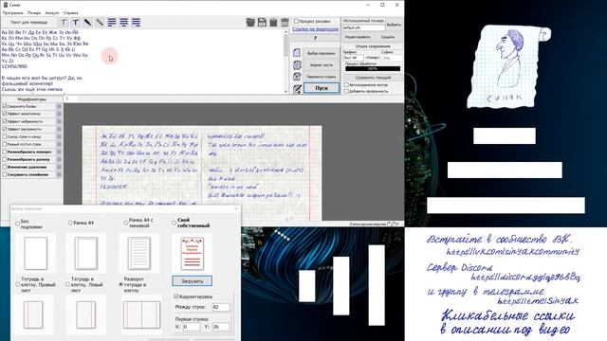Select the Без подложки radio option

click(17, 224)
